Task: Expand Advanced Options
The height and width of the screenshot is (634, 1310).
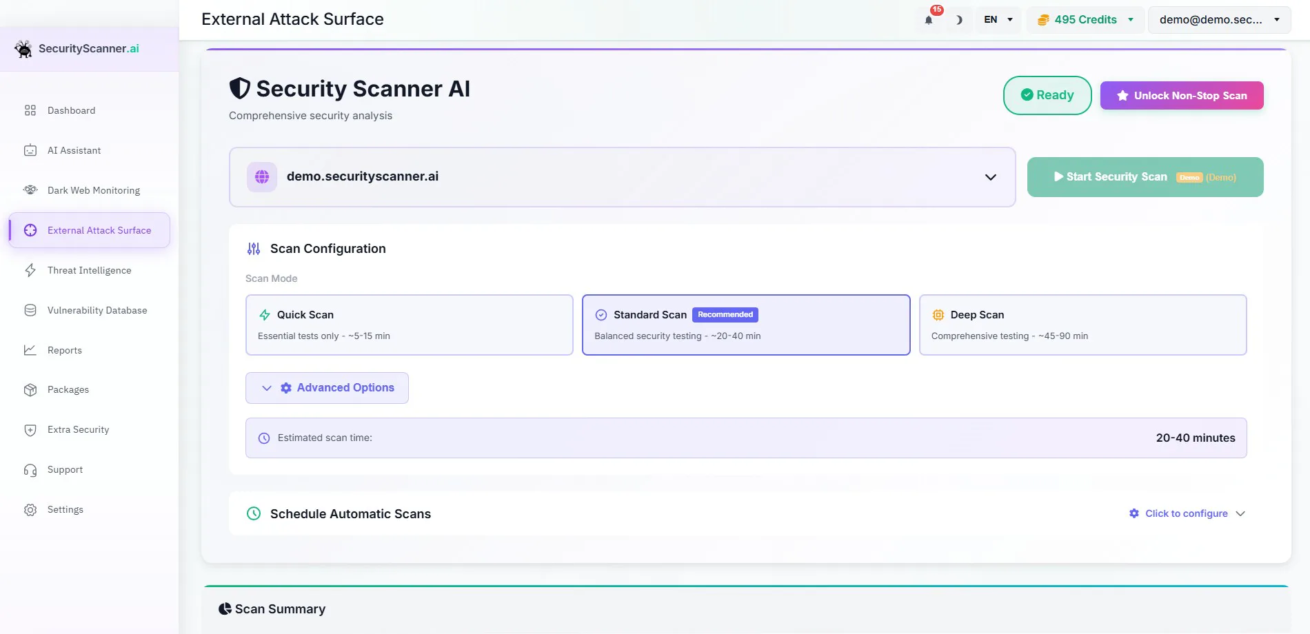Action: click(327, 388)
